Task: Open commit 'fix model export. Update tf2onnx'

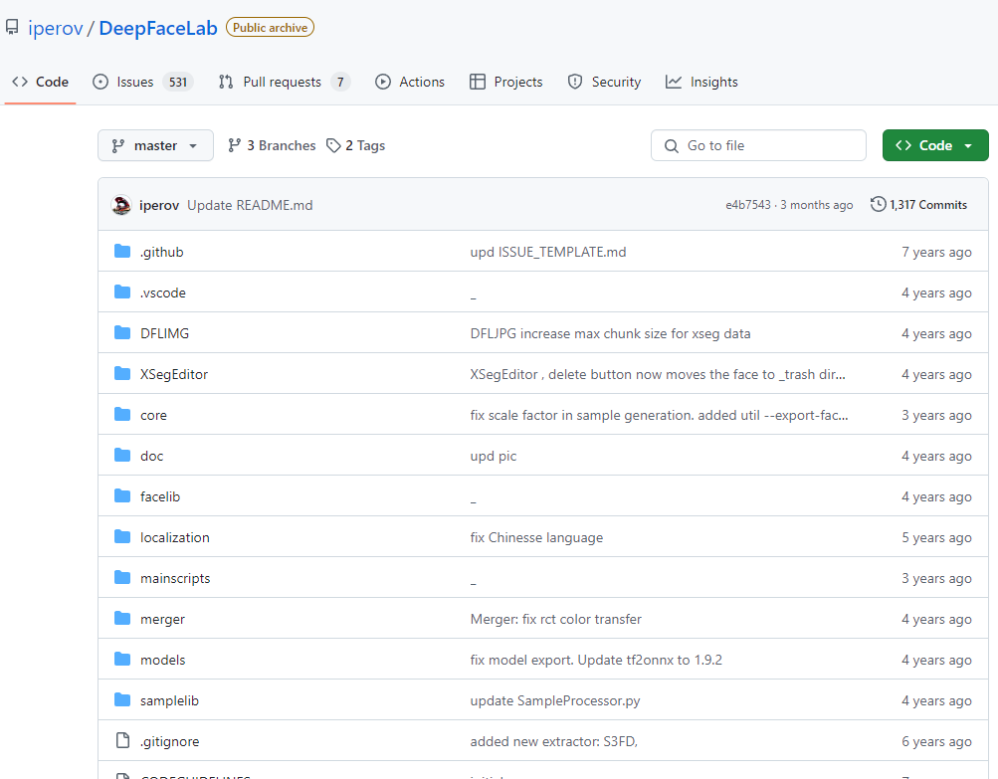Action: (x=596, y=660)
